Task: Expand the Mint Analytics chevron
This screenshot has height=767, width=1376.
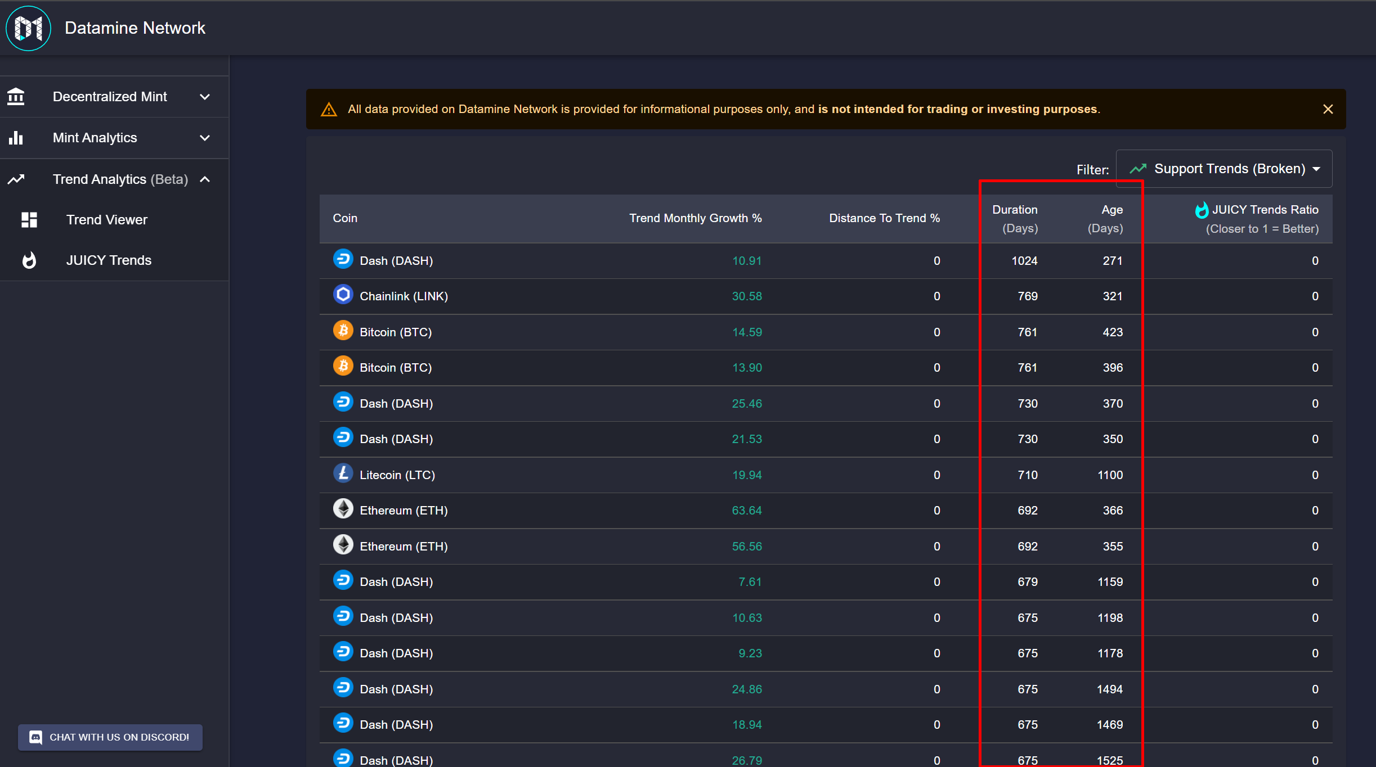Action: pyautogui.click(x=205, y=138)
